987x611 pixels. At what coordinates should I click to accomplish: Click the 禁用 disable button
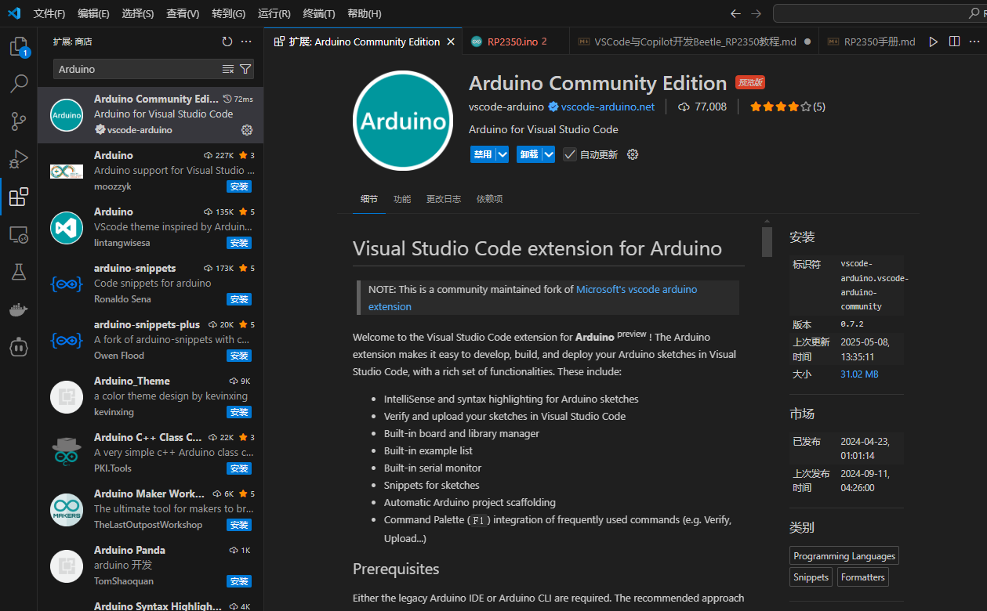(x=482, y=154)
